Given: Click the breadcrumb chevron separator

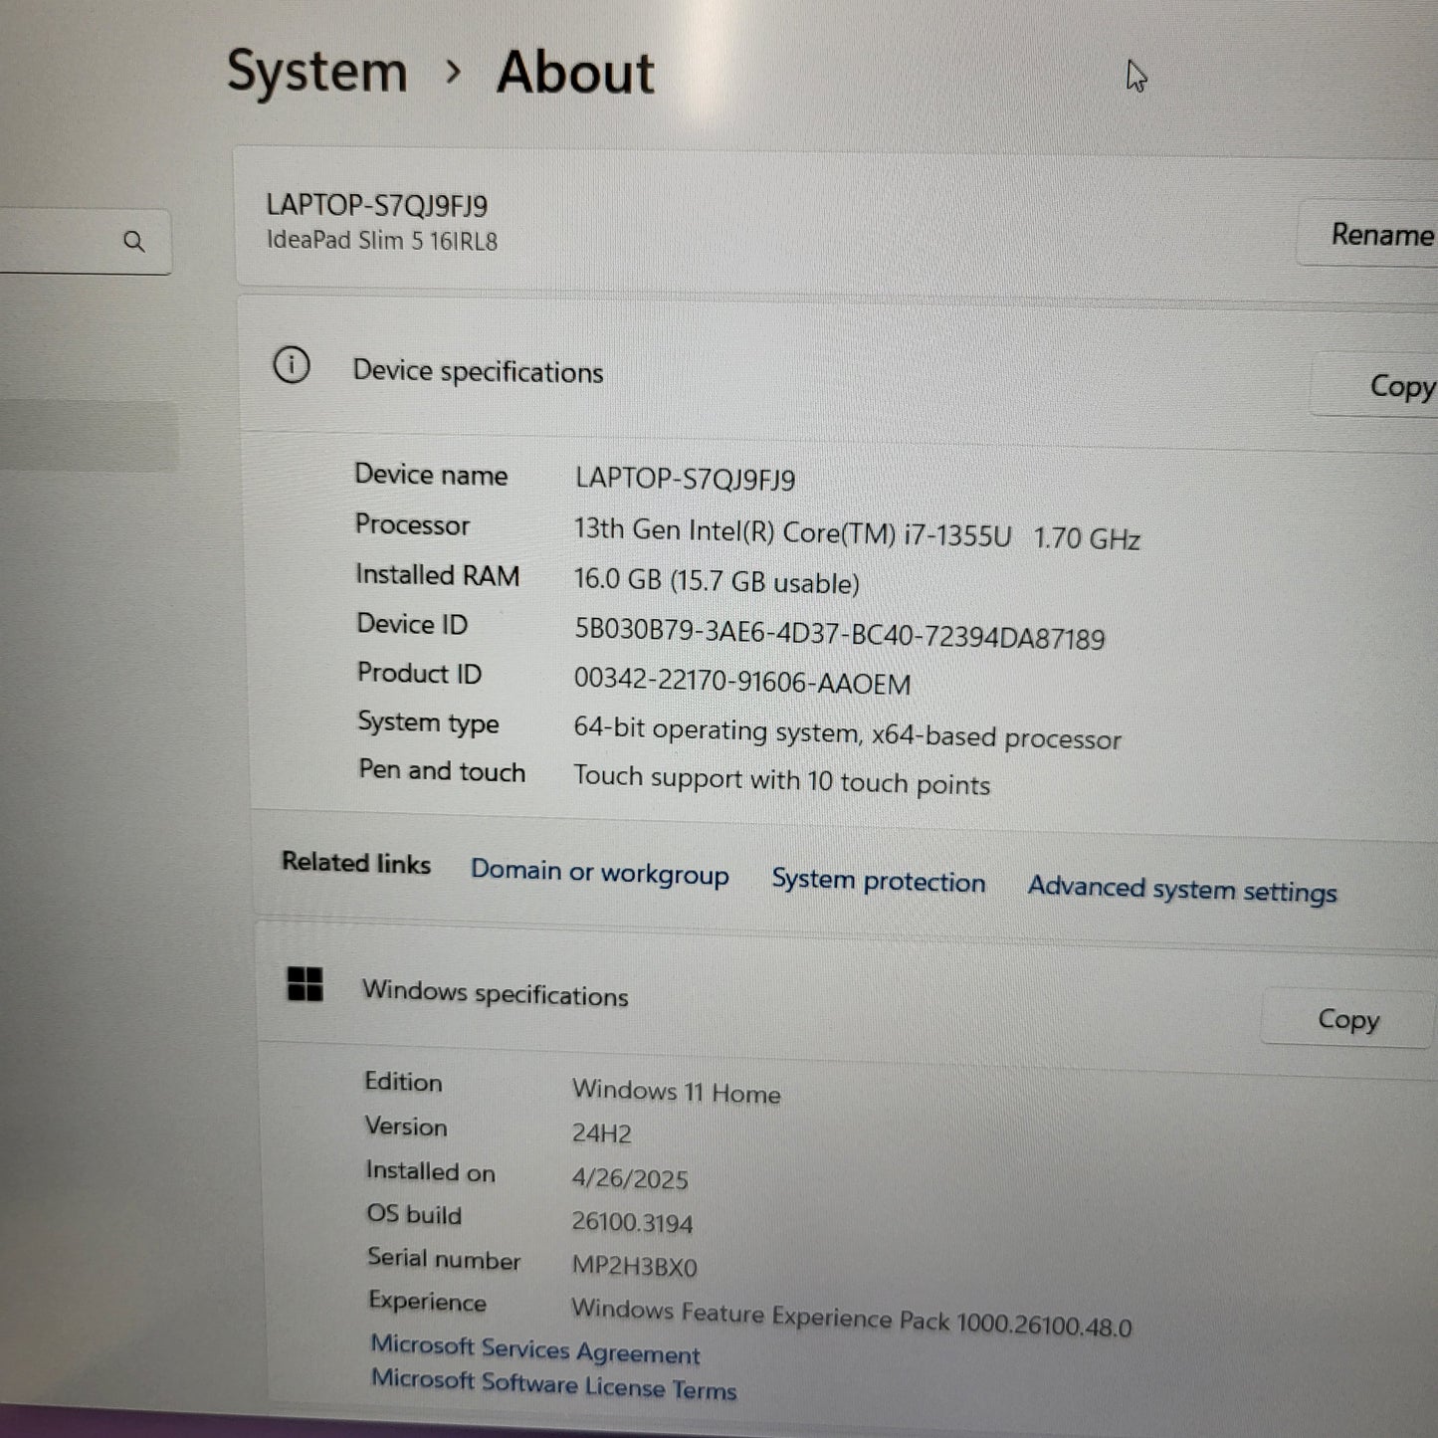Looking at the screenshot, I should click(453, 72).
